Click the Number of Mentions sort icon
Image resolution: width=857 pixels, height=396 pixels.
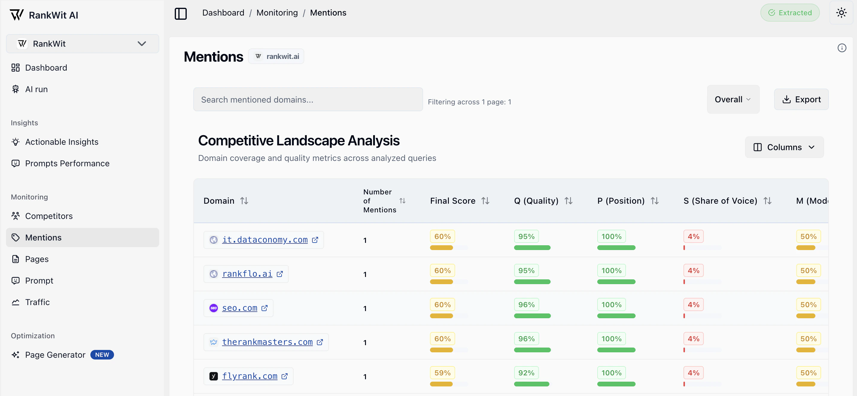[402, 201]
